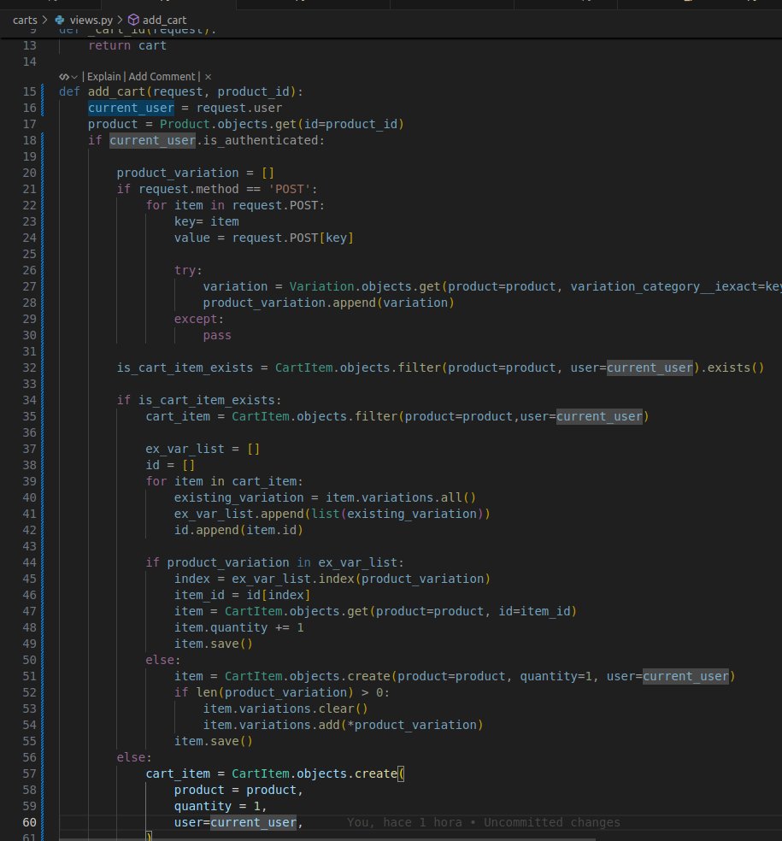The height and width of the screenshot is (841, 782).
Task: Click the 'try:' keyword on line 26
Action: click(x=188, y=270)
